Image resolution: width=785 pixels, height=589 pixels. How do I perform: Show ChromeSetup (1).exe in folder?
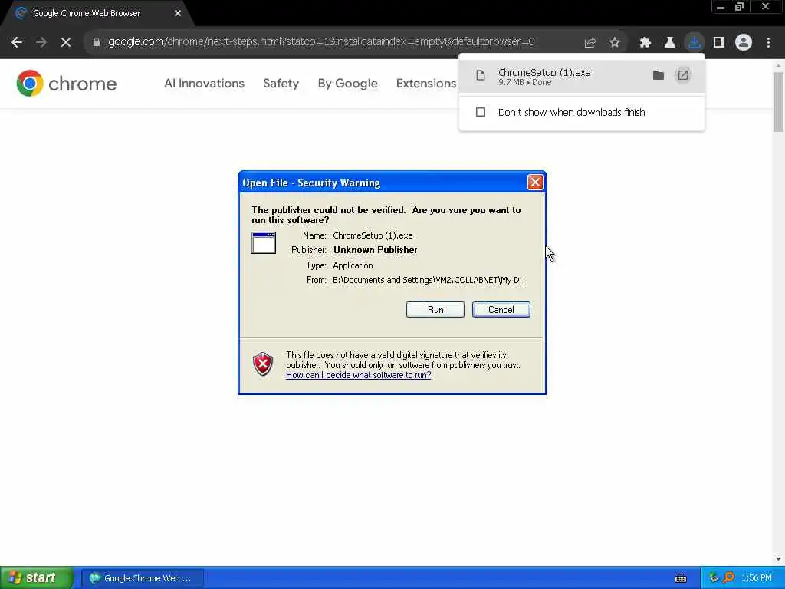point(659,75)
